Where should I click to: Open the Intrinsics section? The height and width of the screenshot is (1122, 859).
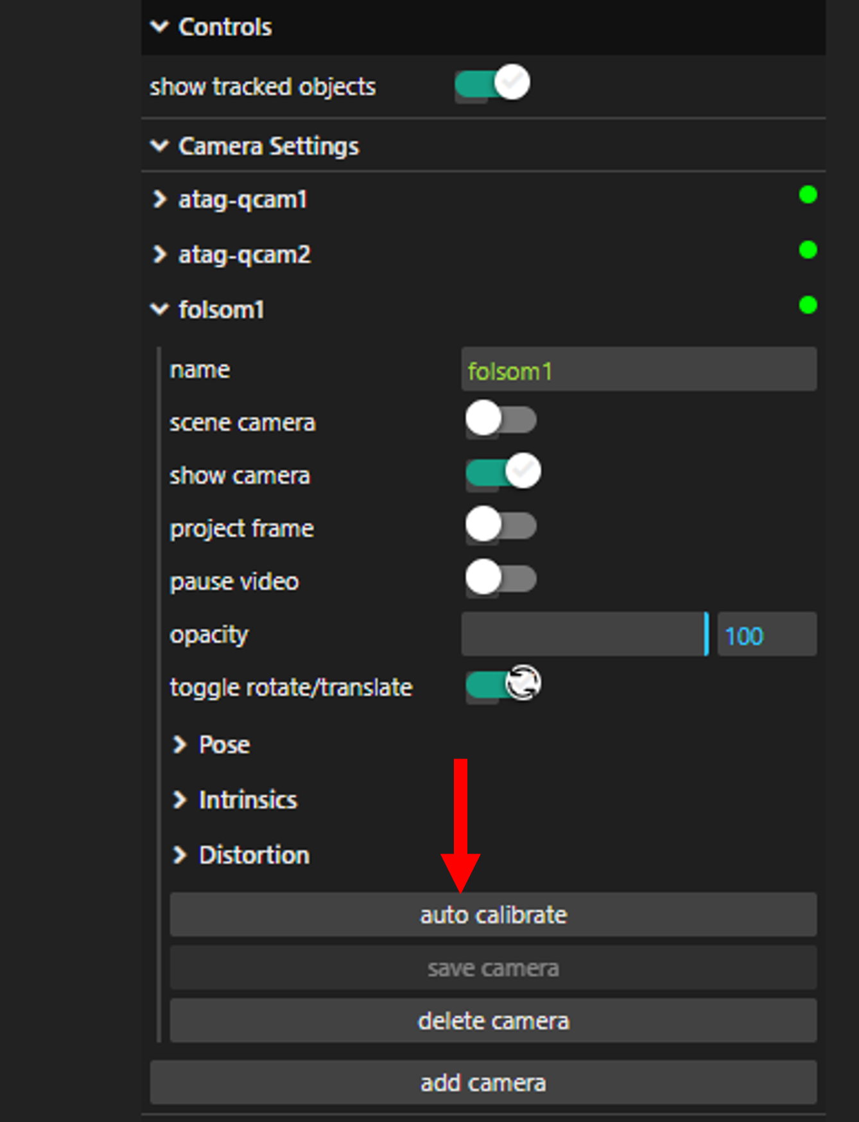pyautogui.click(x=180, y=800)
